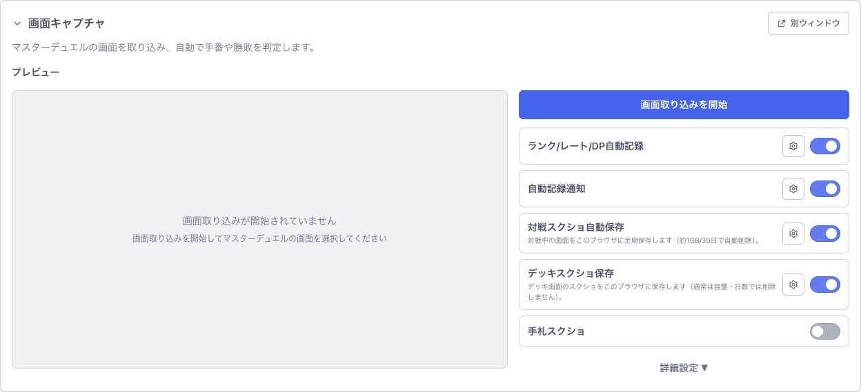
Task: Collapse the 画面キャプチャ section chevron
Action: pos(17,23)
